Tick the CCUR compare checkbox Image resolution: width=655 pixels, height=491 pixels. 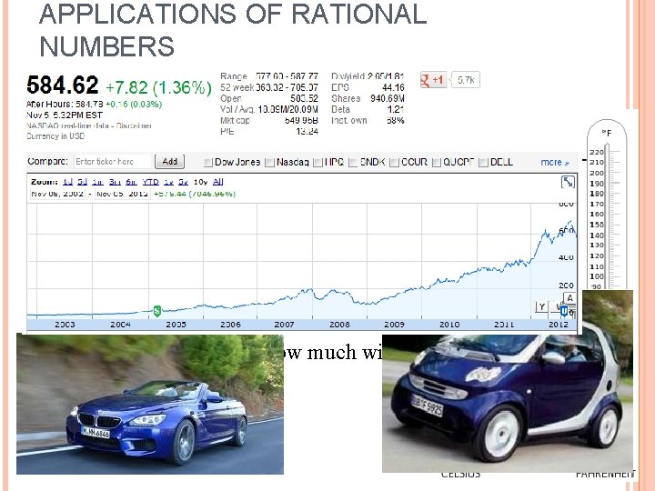(394, 163)
